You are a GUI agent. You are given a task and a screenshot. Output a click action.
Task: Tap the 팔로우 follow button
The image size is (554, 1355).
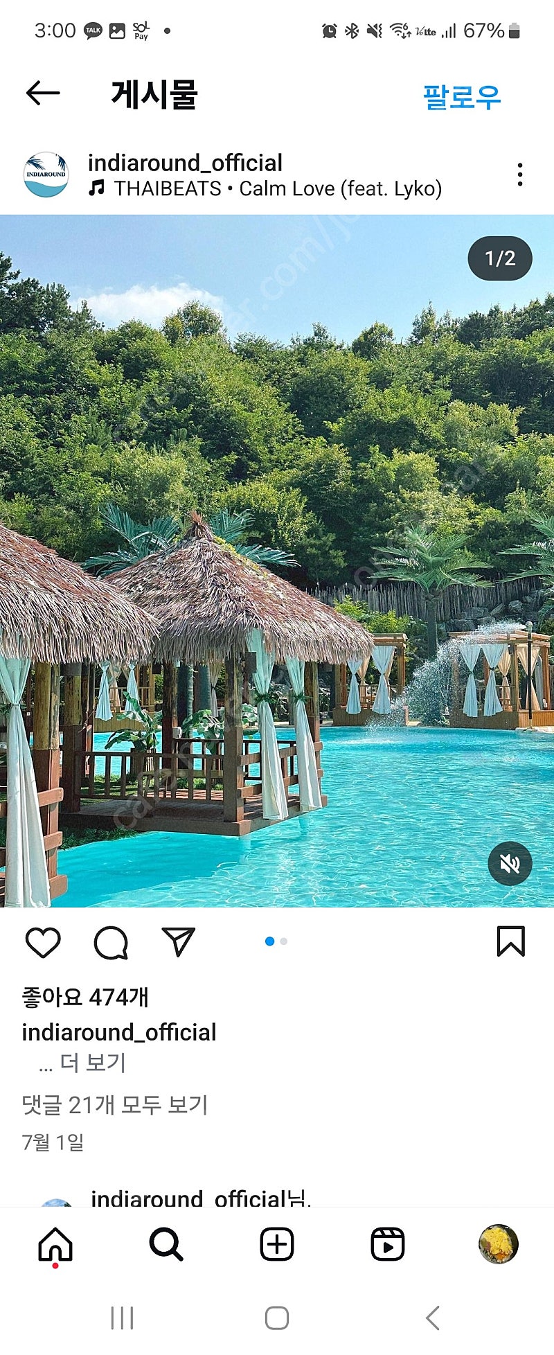click(x=462, y=96)
